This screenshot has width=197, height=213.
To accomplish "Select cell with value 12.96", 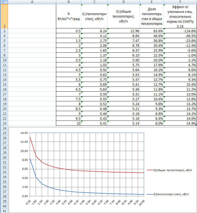I will pyautogui.click(x=123, y=31).
